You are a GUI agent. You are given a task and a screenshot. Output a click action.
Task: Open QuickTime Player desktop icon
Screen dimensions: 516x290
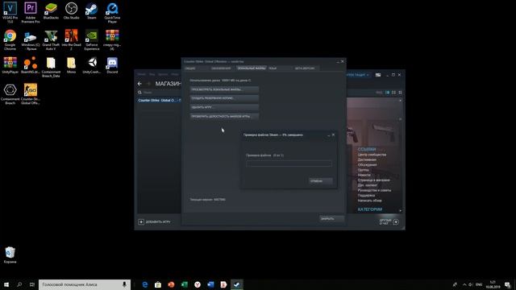pos(112,13)
